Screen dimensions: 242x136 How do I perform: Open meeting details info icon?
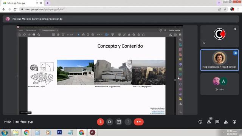tap(200, 122)
